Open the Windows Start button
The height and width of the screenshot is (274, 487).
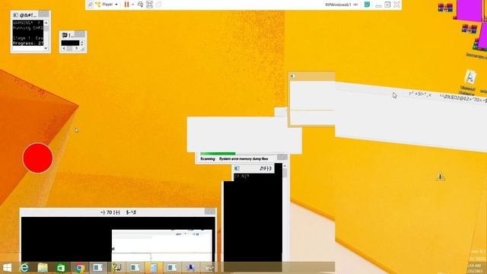pos(7,267)
